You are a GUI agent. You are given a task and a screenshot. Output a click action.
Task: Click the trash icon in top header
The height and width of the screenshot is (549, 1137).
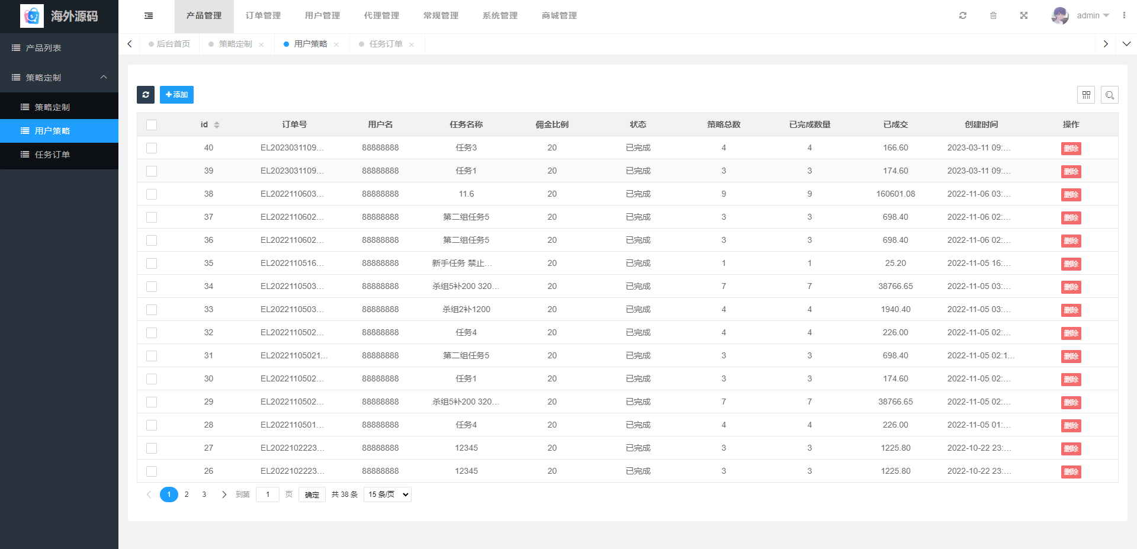point(993,15)
